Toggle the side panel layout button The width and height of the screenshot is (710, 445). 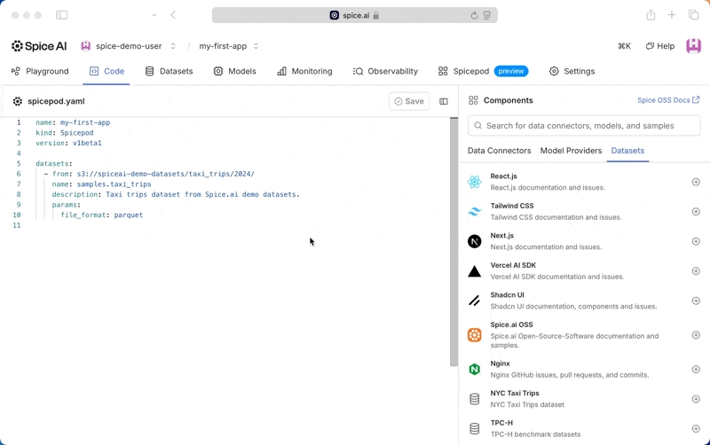(x=444, y=101)
